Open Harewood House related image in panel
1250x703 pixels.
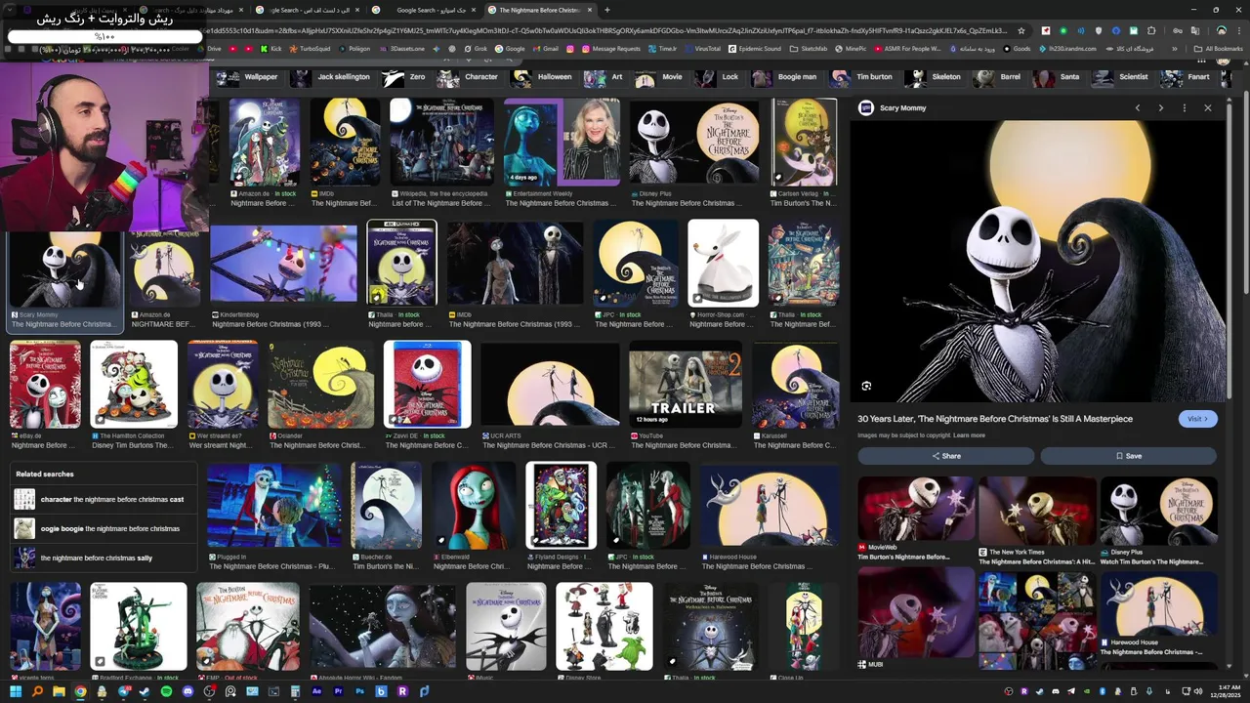coord(1158,602)
